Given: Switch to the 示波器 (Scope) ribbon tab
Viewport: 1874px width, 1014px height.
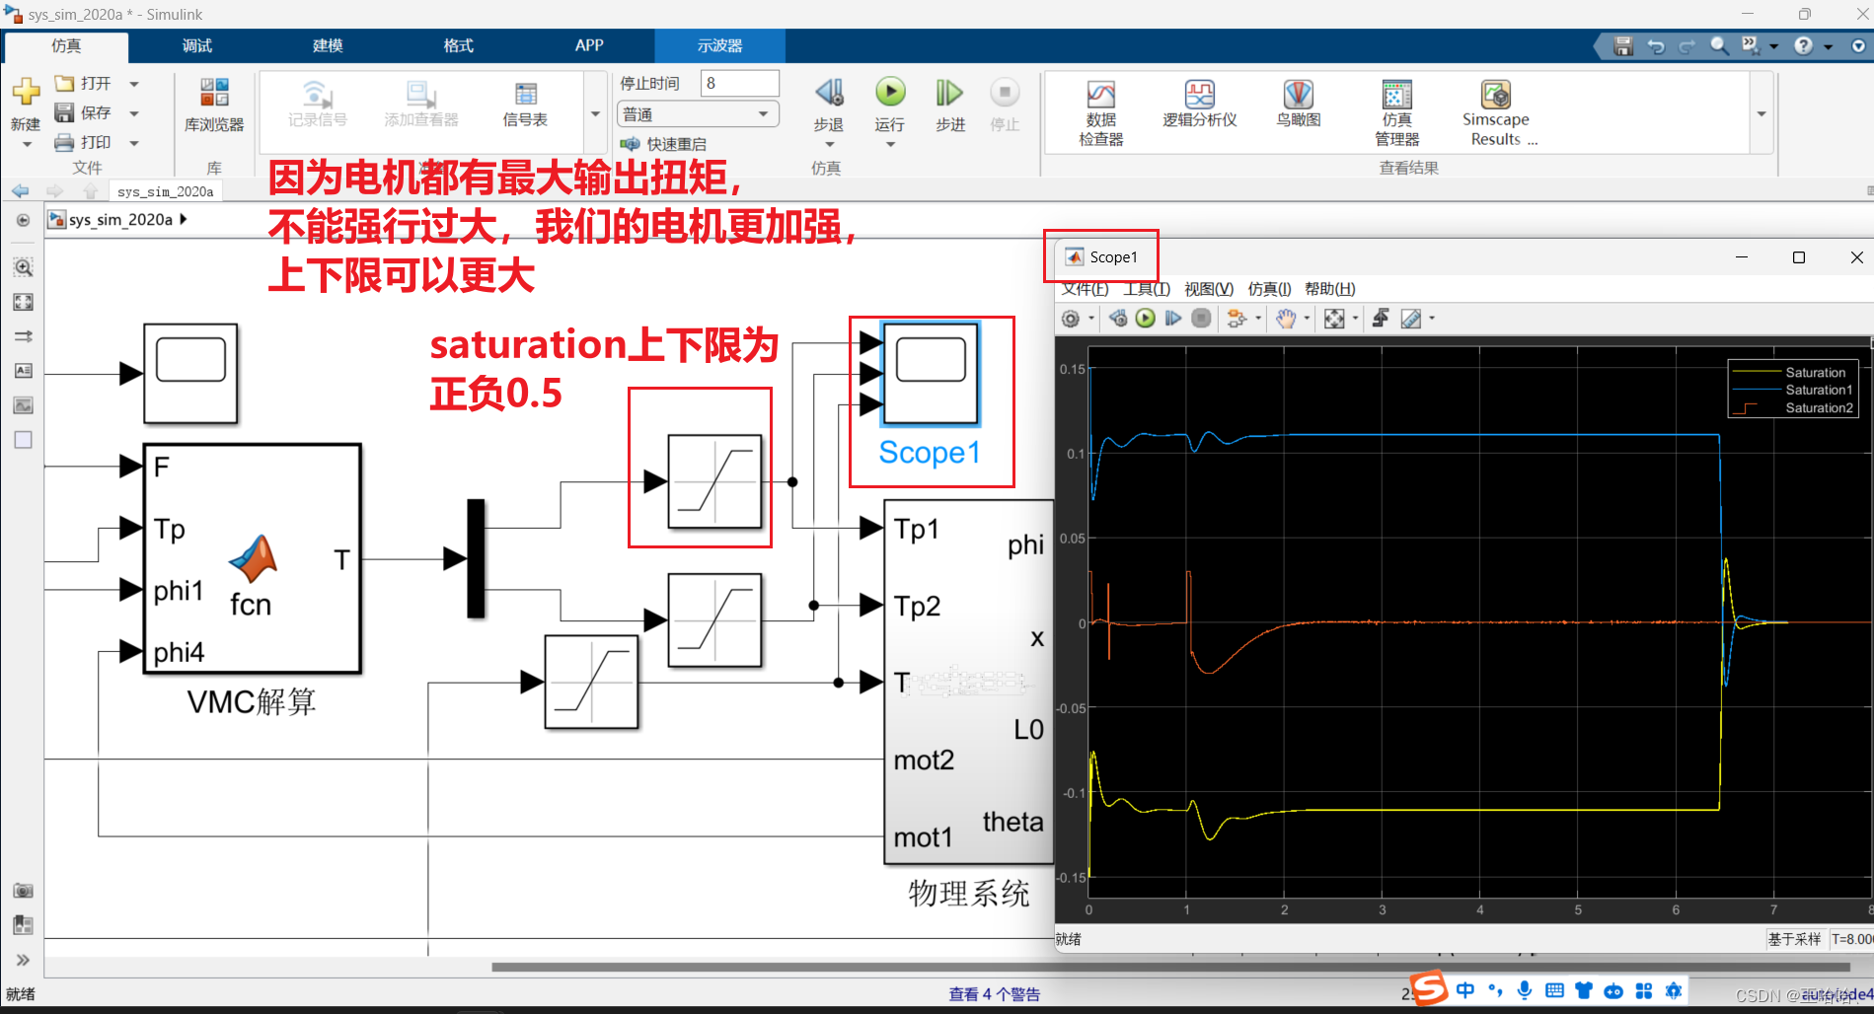Looking at the screenshot, I should pos(719,46).
